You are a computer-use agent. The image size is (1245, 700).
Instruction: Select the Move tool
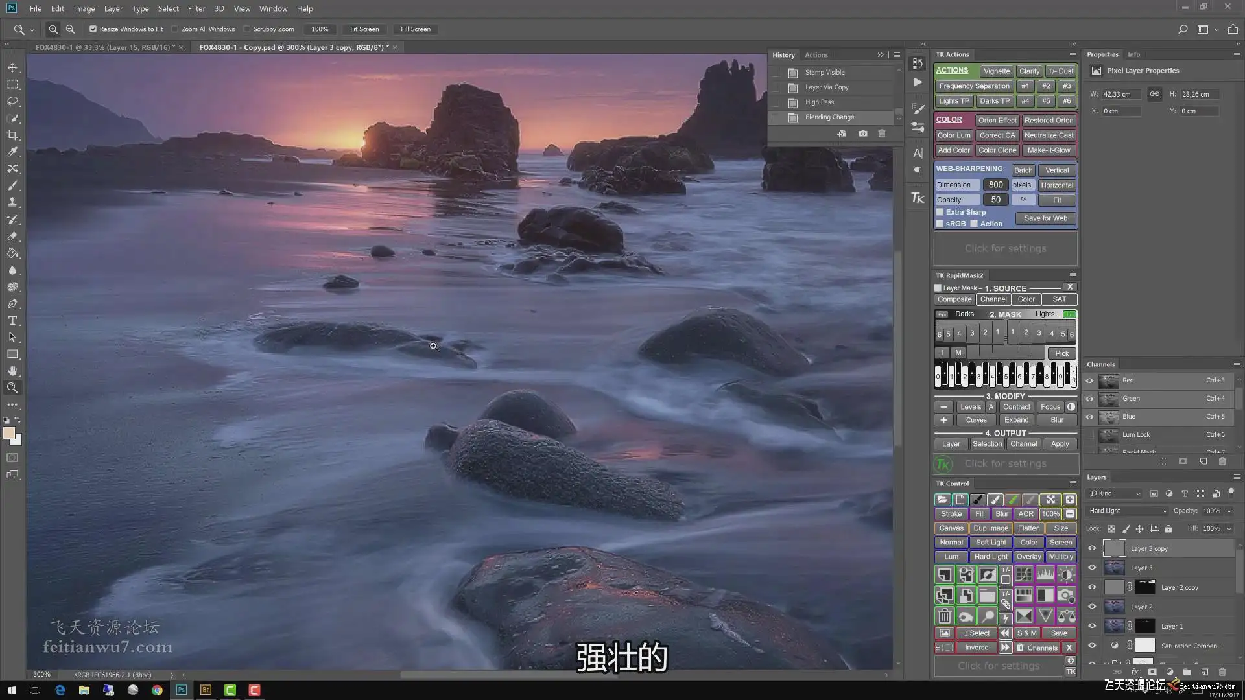pos(12,67)
